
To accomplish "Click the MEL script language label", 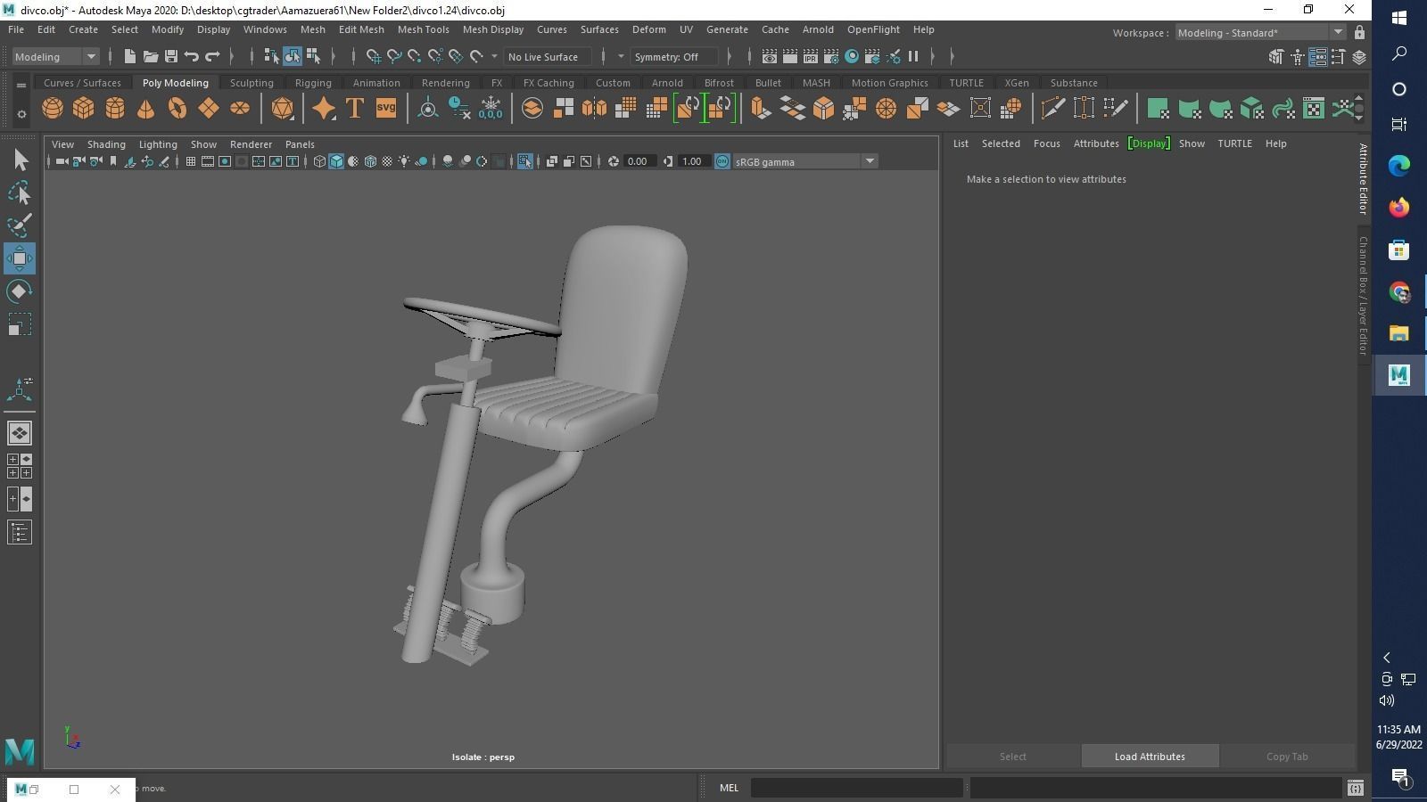I will click(x=729, y=788).
